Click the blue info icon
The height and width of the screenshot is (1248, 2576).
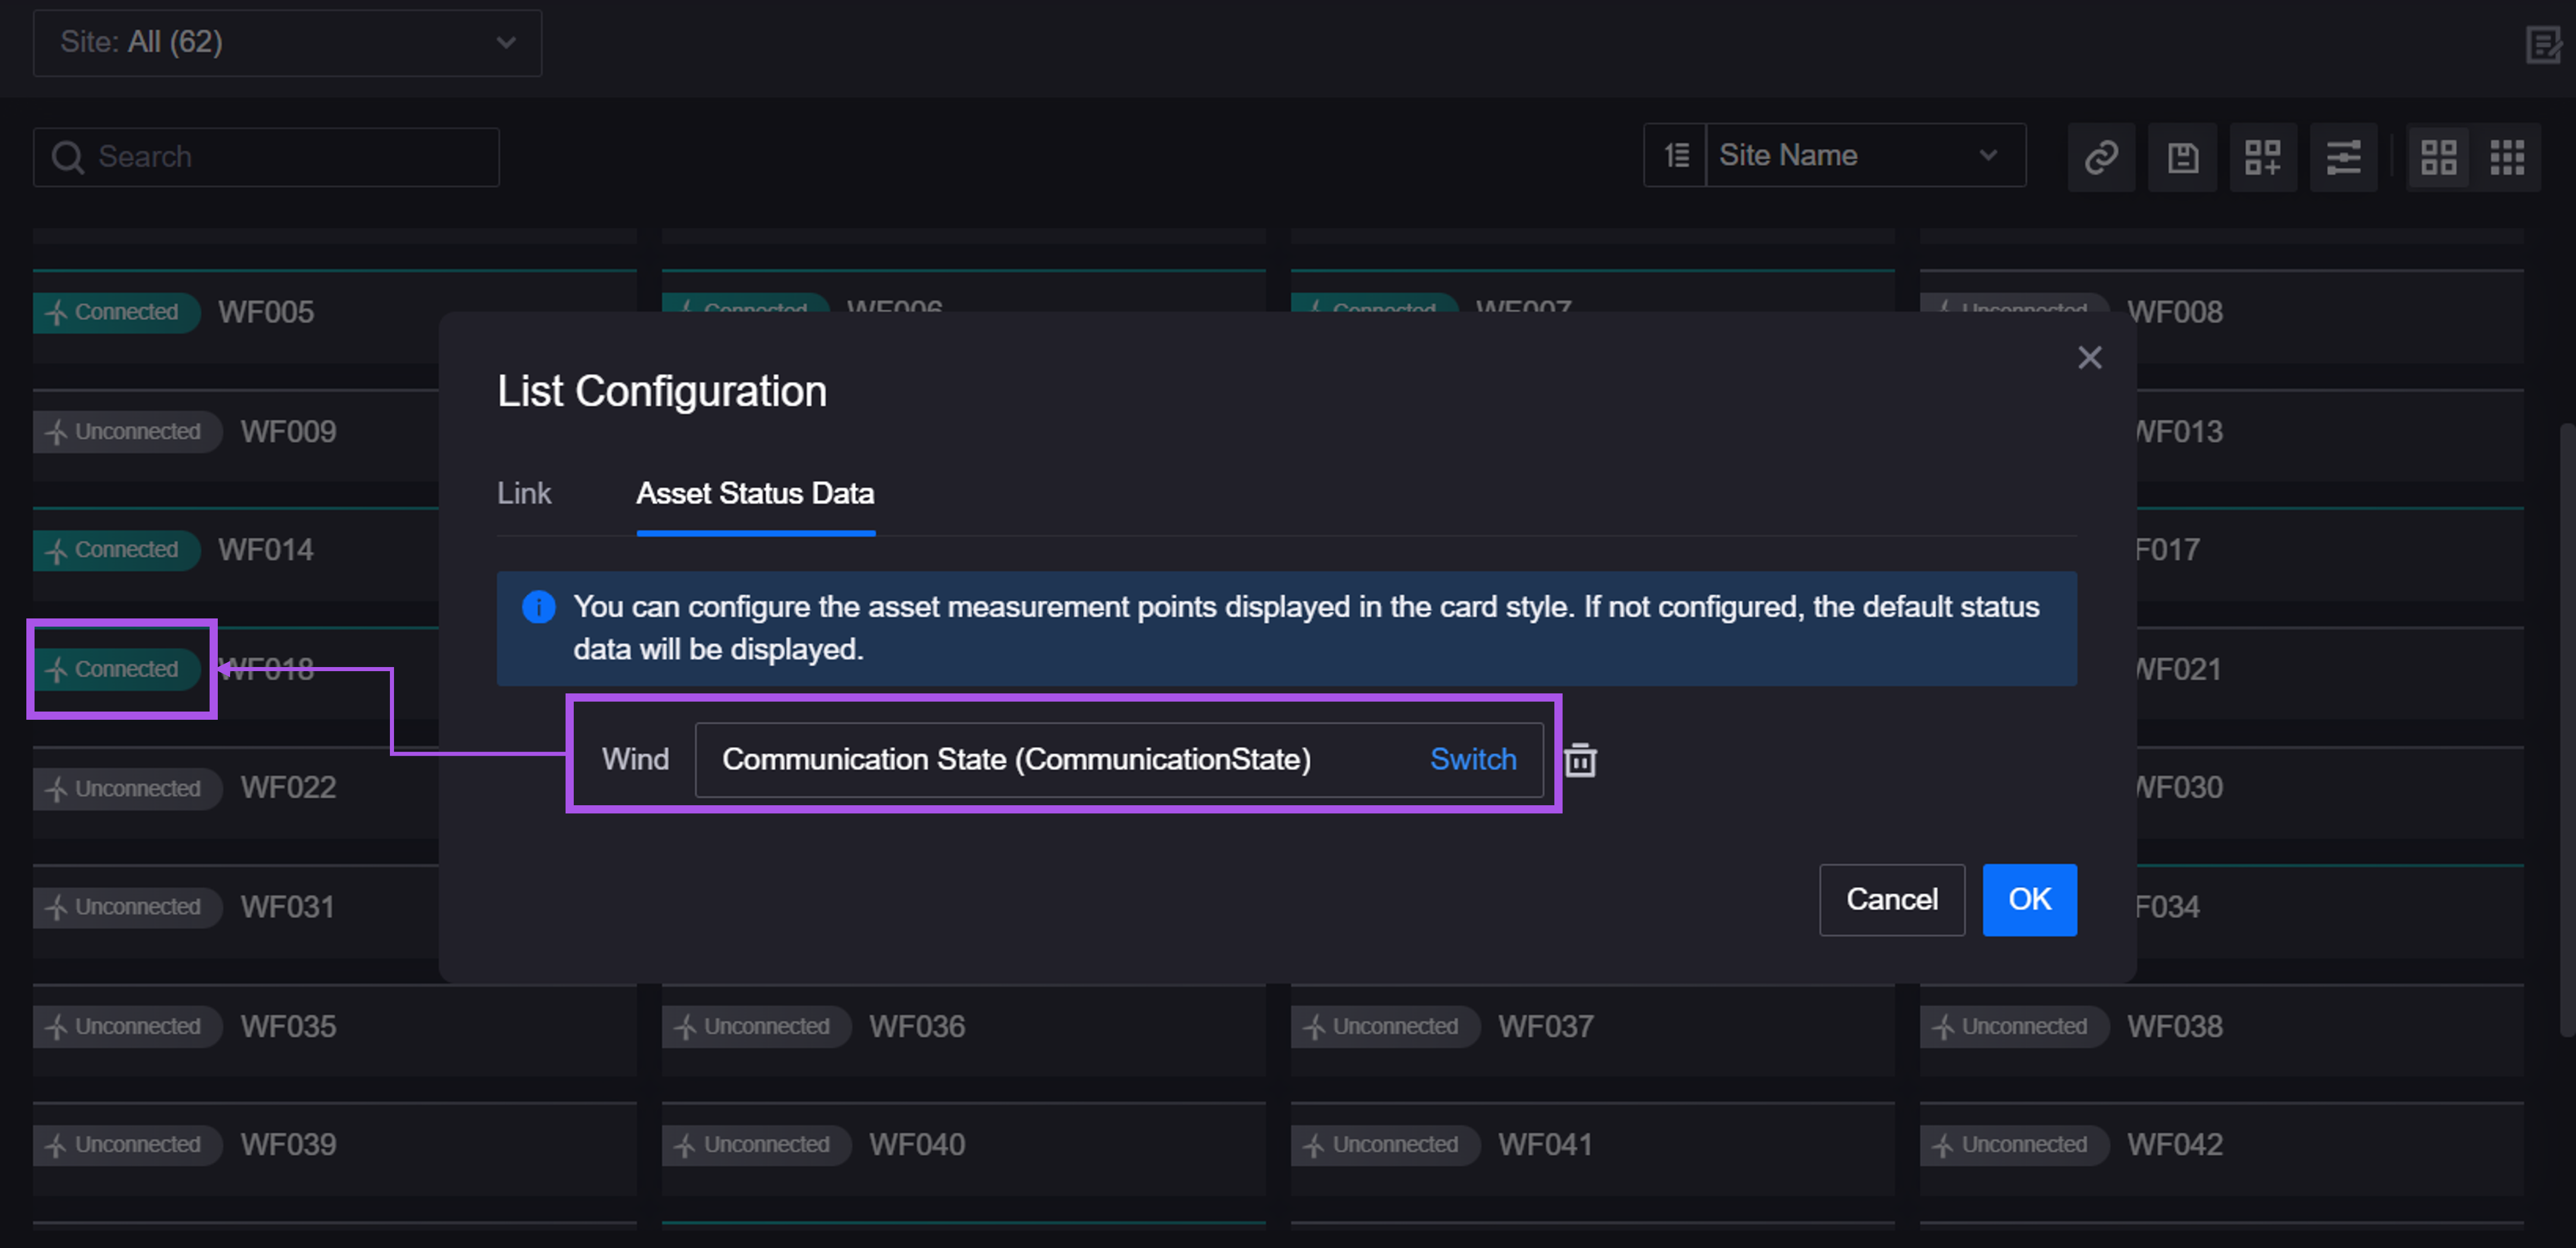(538, 607)
